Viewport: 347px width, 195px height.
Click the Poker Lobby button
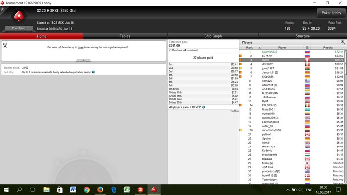coord(331,13)
